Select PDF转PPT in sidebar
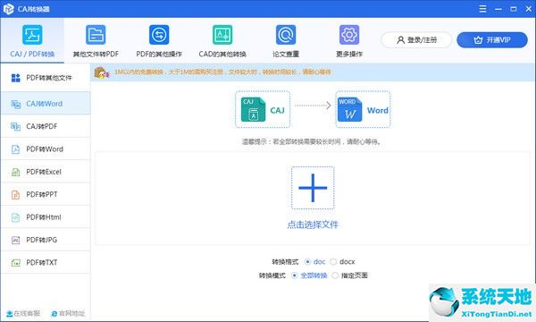 [46, 194]
